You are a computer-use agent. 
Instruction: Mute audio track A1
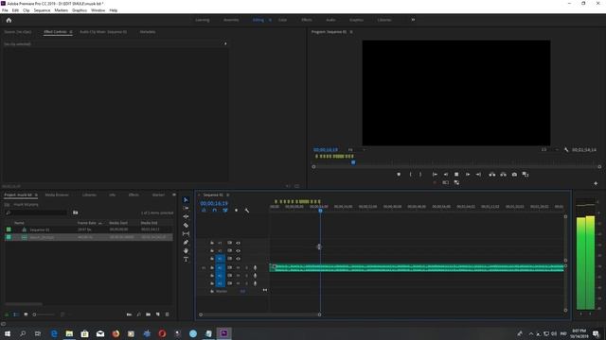(238, 267)
